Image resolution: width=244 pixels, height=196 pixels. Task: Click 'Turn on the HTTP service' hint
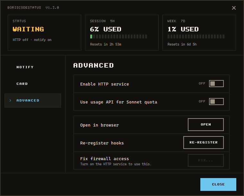tap(116, 164)
